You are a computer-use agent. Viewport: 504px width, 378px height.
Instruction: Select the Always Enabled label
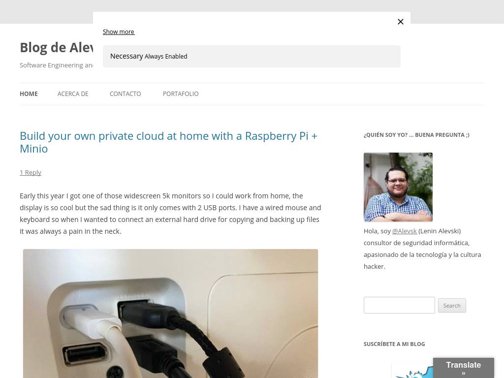(x=166, y=57)
